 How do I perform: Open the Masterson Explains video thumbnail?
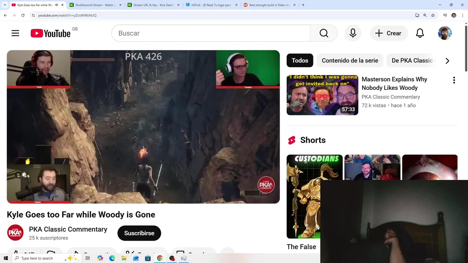(322, 95)
